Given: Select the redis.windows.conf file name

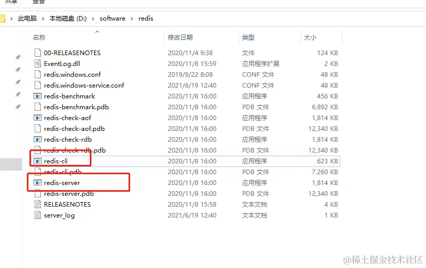Looking at the screenshot, I should pyautogui.click(x=72, y=75).
